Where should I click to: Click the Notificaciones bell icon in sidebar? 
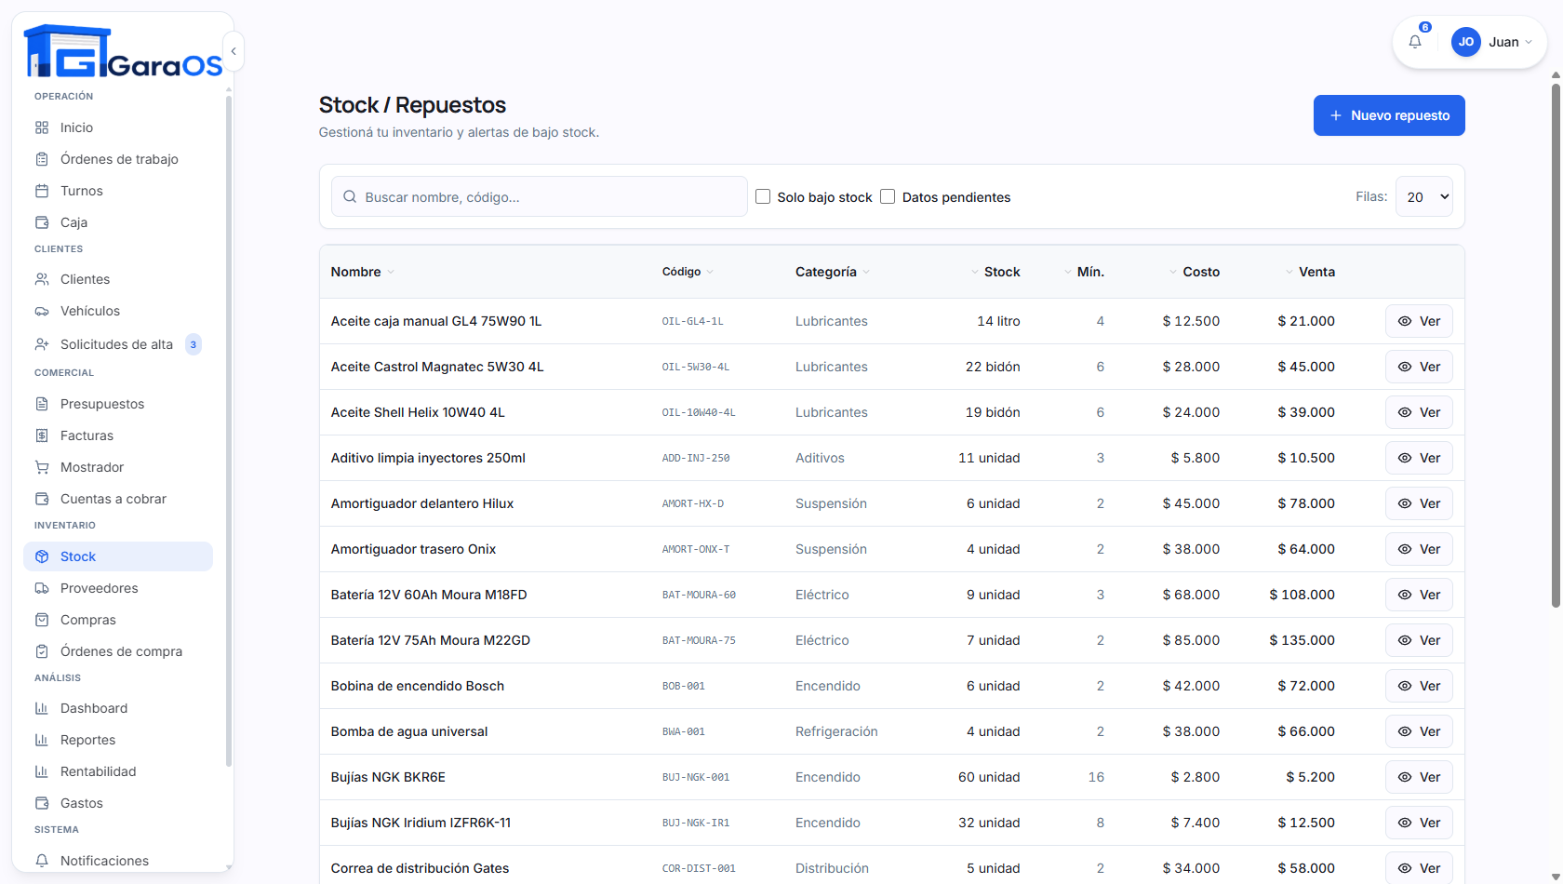(42, 861)
